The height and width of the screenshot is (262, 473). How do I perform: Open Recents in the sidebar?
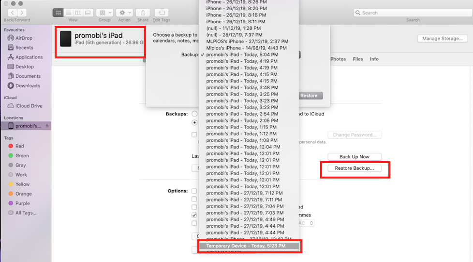tap(24, 48)
